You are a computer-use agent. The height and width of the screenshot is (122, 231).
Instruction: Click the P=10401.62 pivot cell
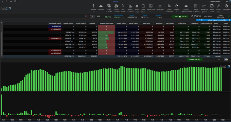click(x=55, y=26)
